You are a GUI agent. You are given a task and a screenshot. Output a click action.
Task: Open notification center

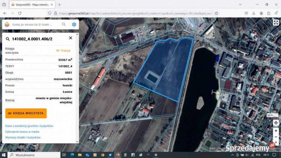(274, 155)
